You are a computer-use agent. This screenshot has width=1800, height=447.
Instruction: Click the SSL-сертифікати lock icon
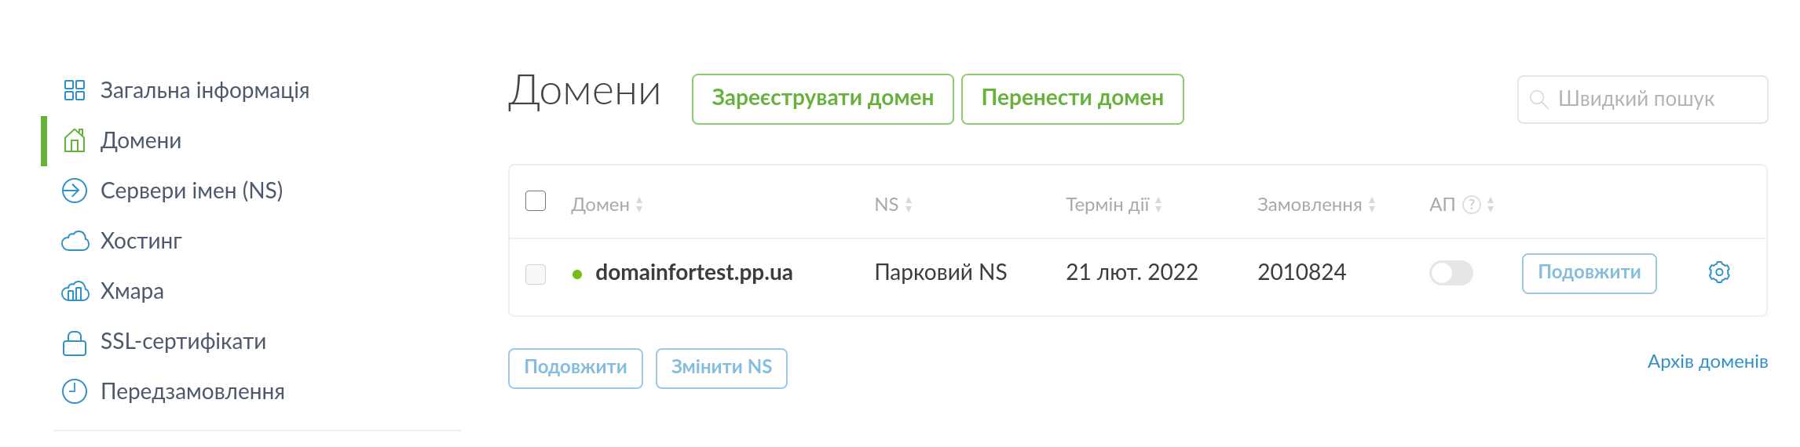click(x=75, y=342)
